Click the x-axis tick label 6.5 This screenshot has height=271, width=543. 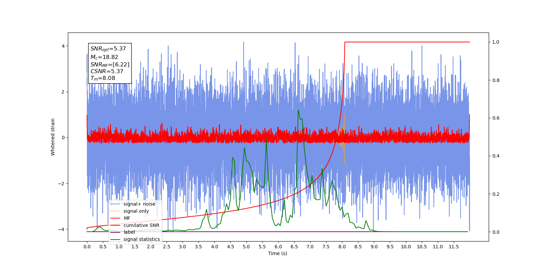tap(294, 247)
